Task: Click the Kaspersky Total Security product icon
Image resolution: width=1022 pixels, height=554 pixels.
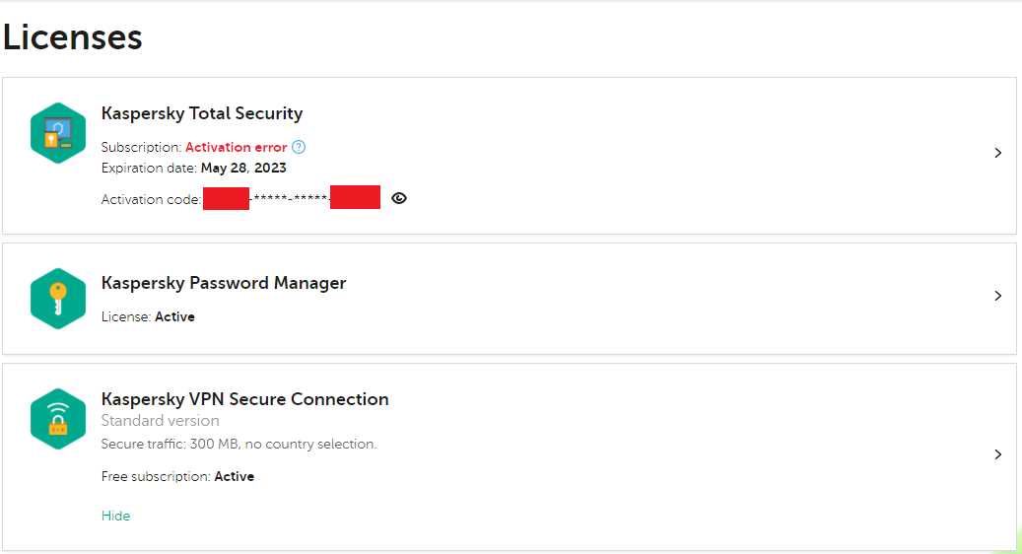Action: pos(58,133)
